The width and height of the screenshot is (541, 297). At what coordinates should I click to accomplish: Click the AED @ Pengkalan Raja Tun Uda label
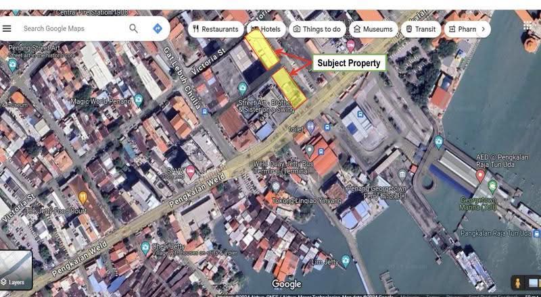click(x=502, y=161)
